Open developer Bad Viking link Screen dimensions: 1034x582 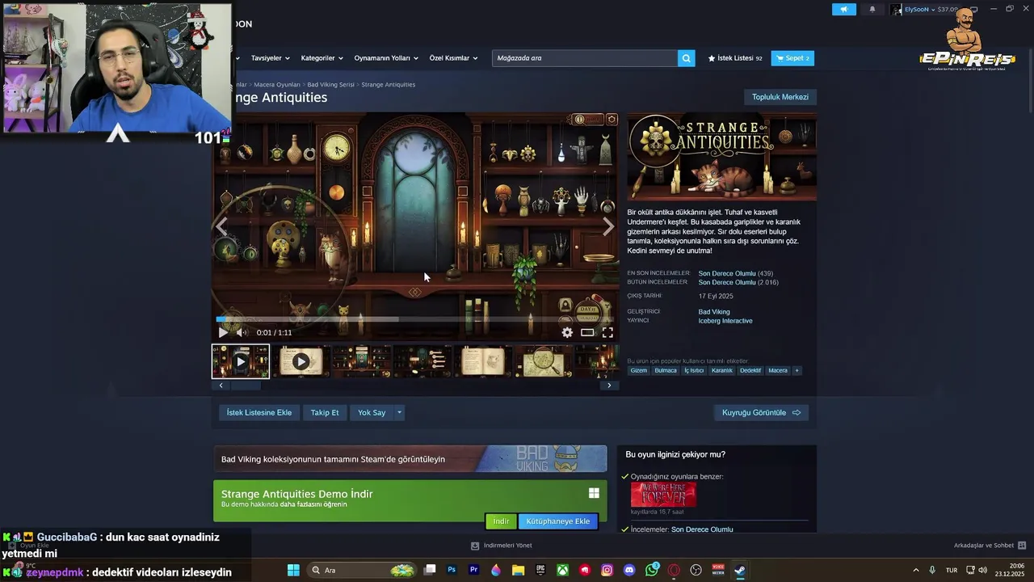coord(714,312)
